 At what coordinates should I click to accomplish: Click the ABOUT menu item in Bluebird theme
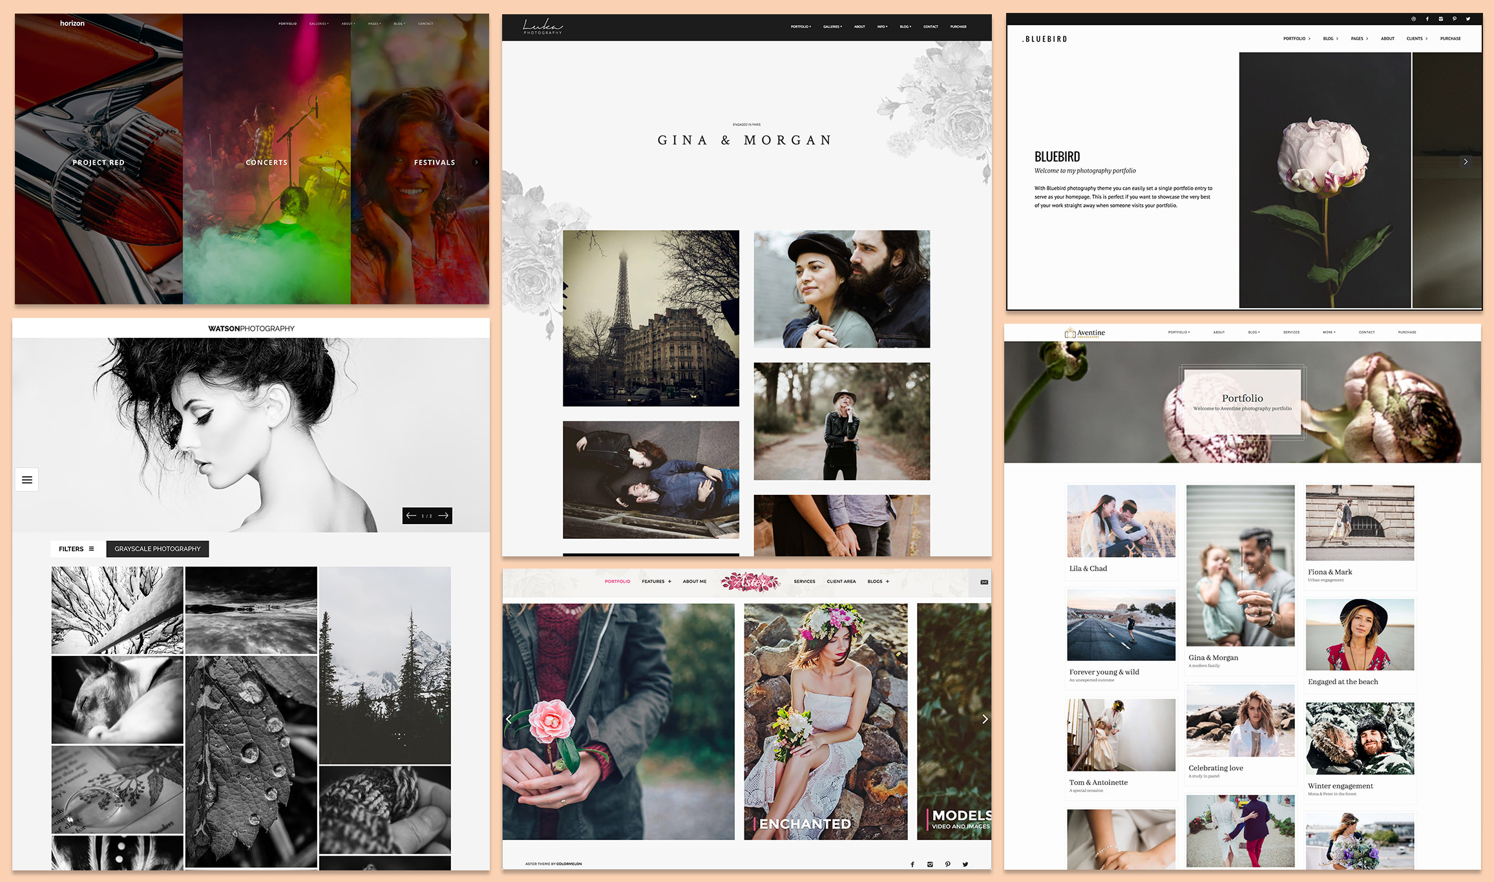click(1386, 40)
